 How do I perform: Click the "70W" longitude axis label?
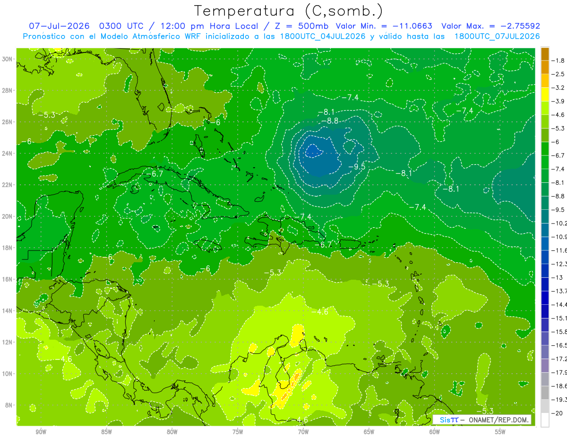(303, 432)
